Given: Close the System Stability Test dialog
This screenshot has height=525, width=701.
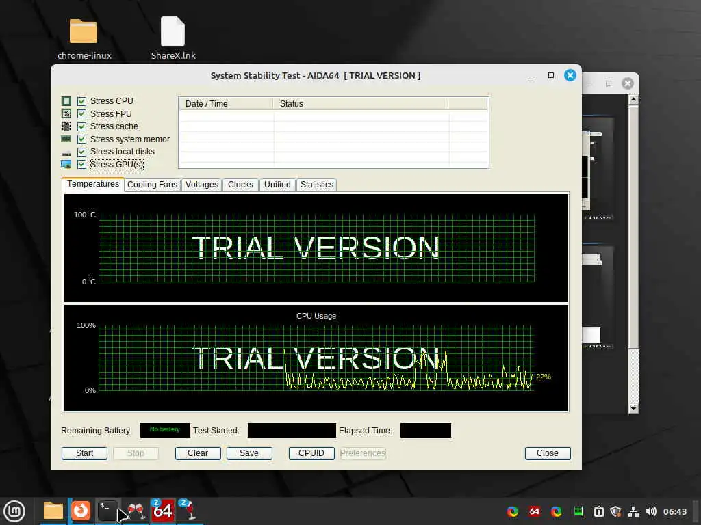Looking at the screenshot, I should [547, 453].
